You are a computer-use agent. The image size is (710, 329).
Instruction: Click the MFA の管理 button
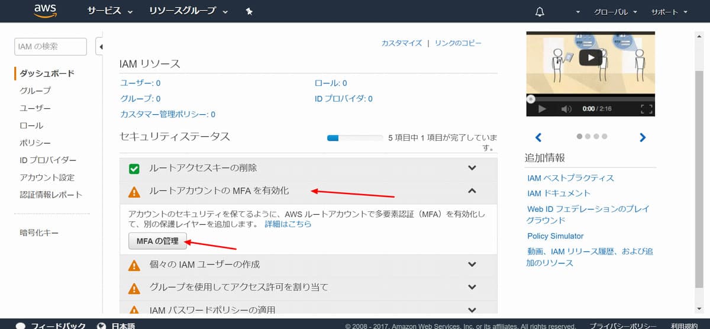coord(157,241)
